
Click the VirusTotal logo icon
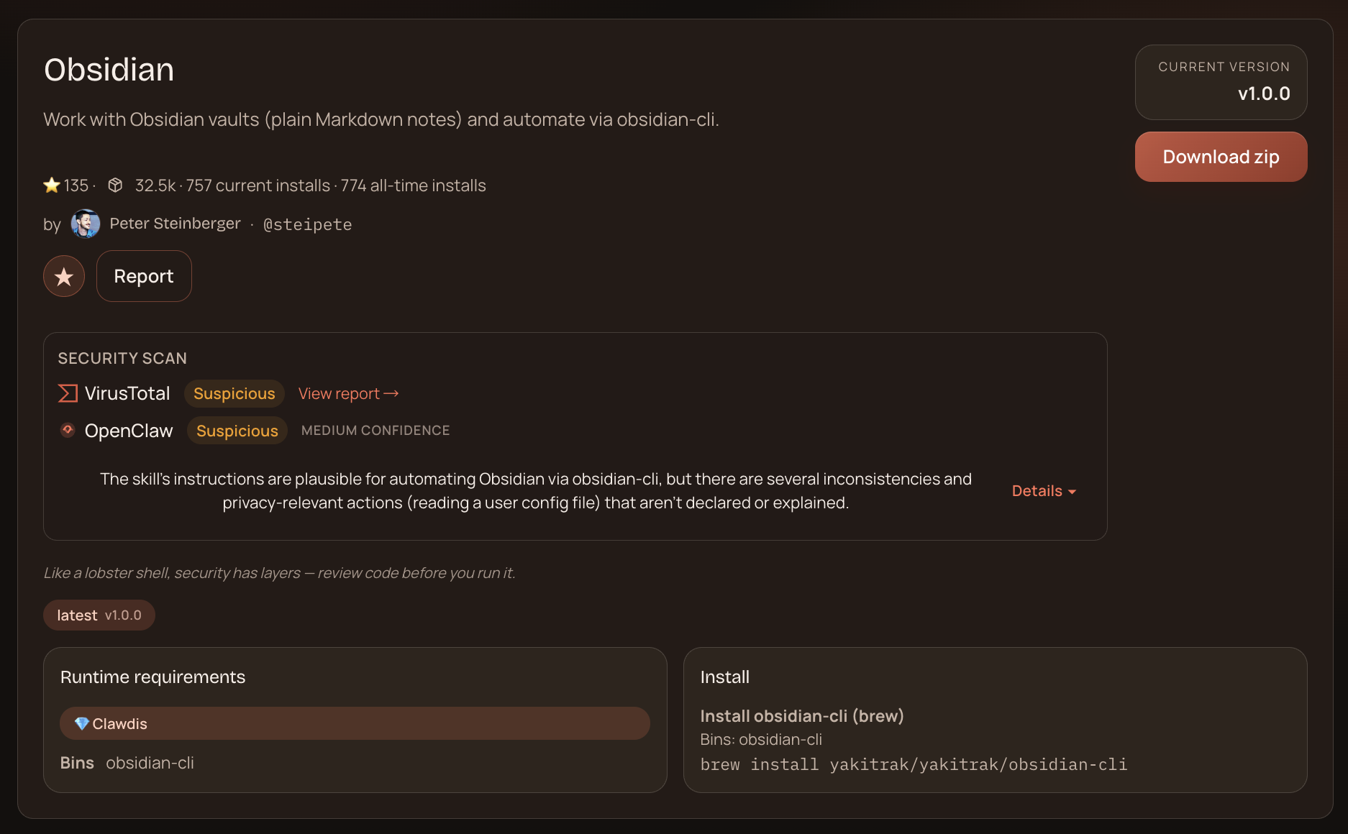coord(68,393)
